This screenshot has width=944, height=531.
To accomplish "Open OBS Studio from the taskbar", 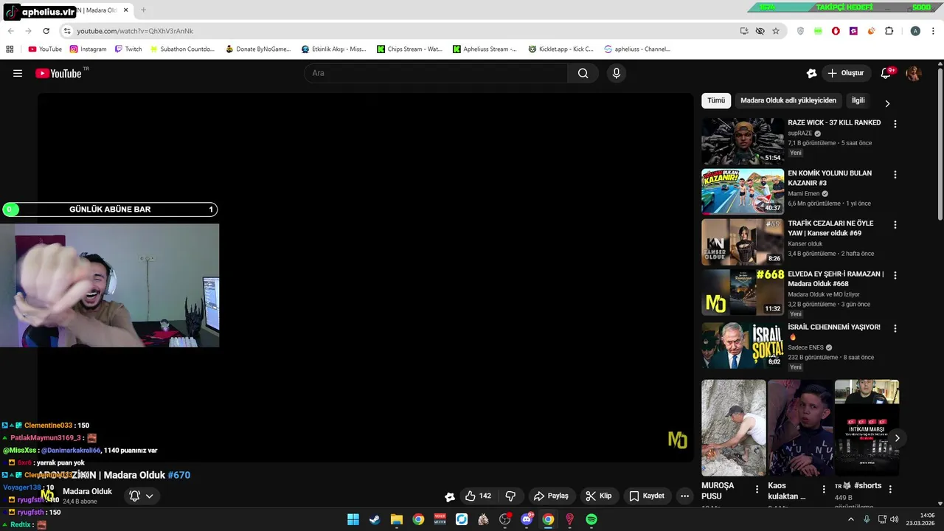I will point(504,519).
